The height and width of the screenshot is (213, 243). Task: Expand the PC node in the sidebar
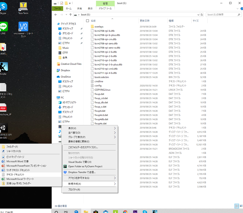click(x=57, y=97)
